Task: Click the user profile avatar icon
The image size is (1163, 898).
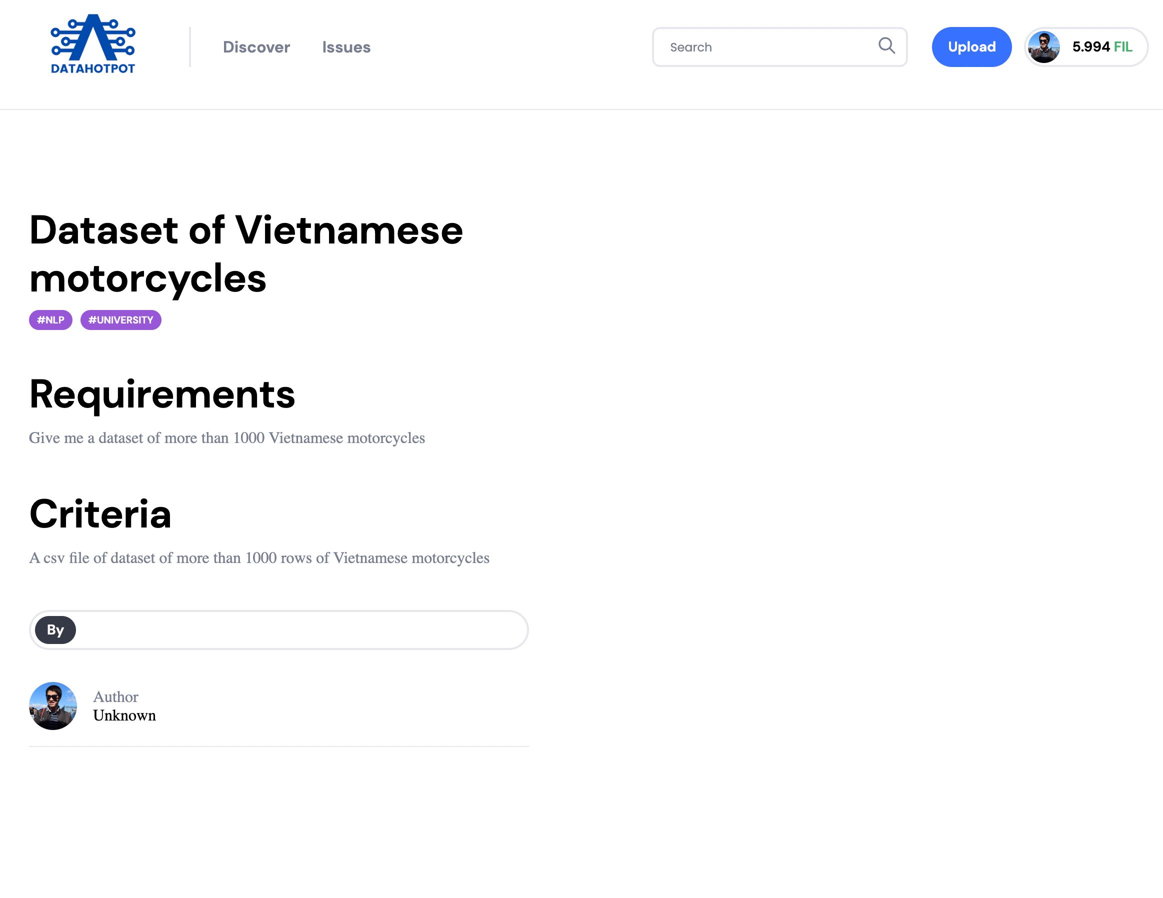Action: (1044, 46)
